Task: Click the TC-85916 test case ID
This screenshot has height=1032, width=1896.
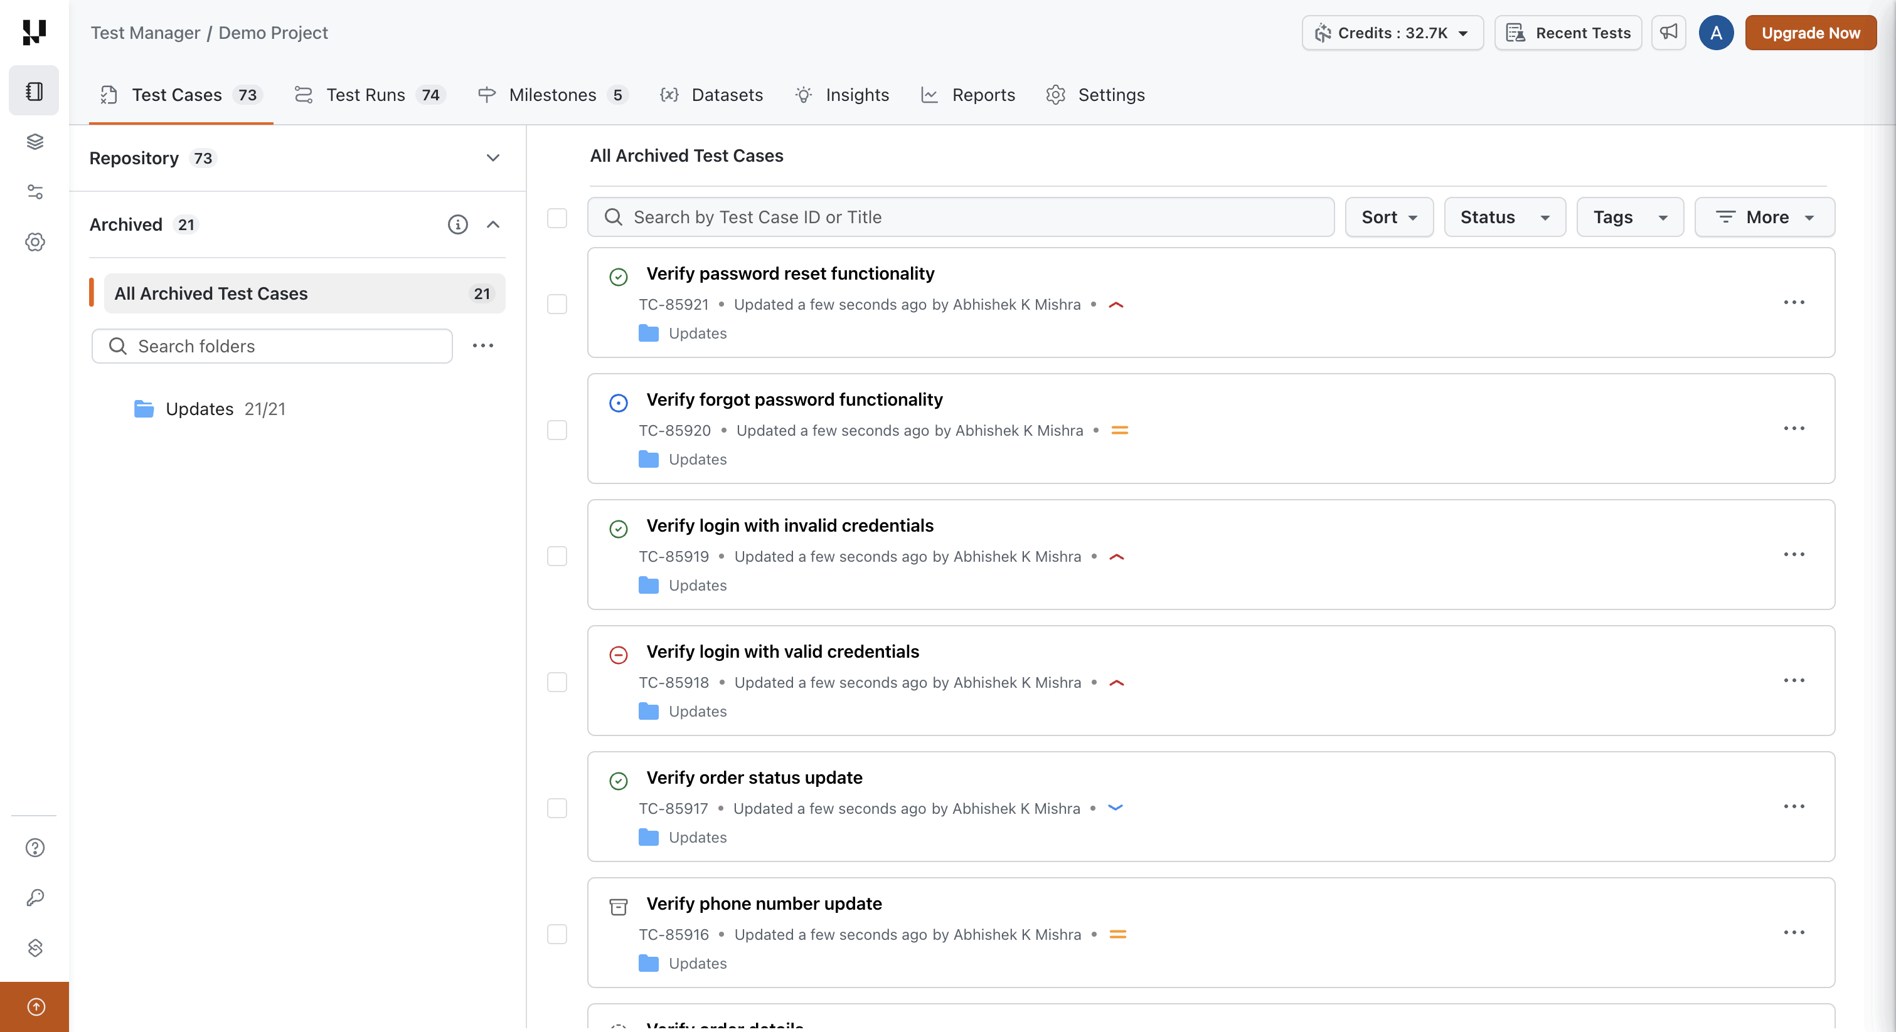Action: (673, 934)
